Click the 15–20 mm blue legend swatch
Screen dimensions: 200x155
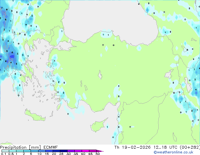49,151
